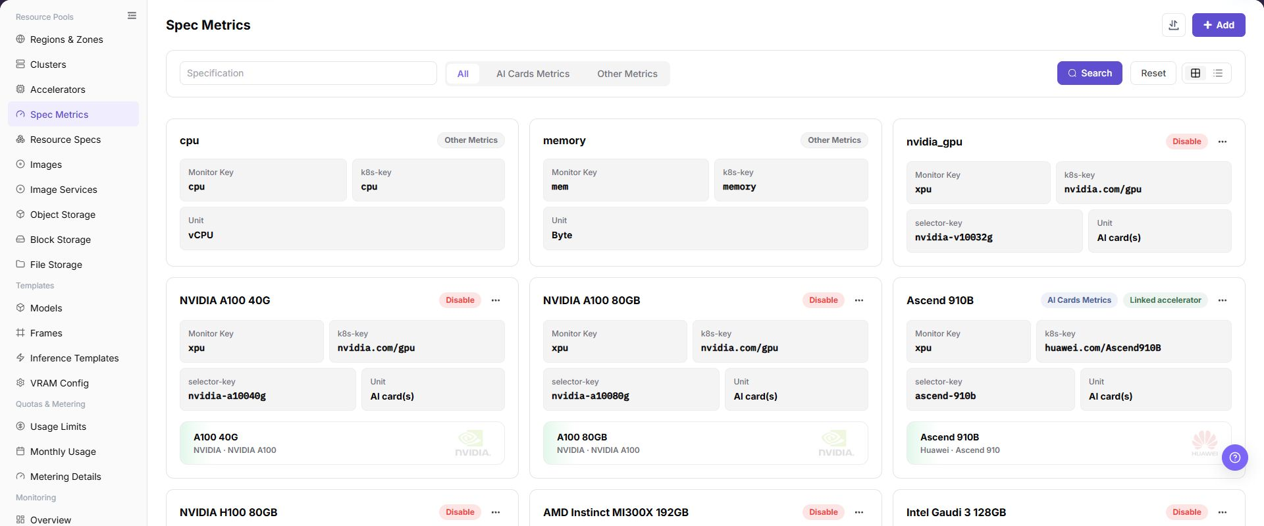
Task: Click the Block Storage icon
Action: pos(20,239)
